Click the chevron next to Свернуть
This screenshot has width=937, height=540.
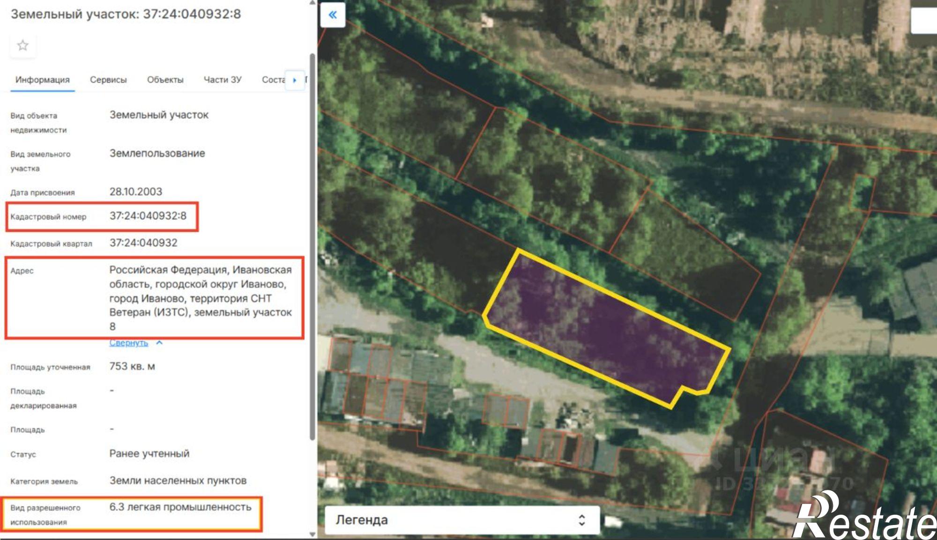coord(159,343)
